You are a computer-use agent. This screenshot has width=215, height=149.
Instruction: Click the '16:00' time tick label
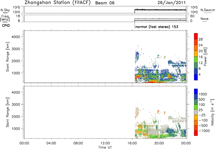point(132,143)
